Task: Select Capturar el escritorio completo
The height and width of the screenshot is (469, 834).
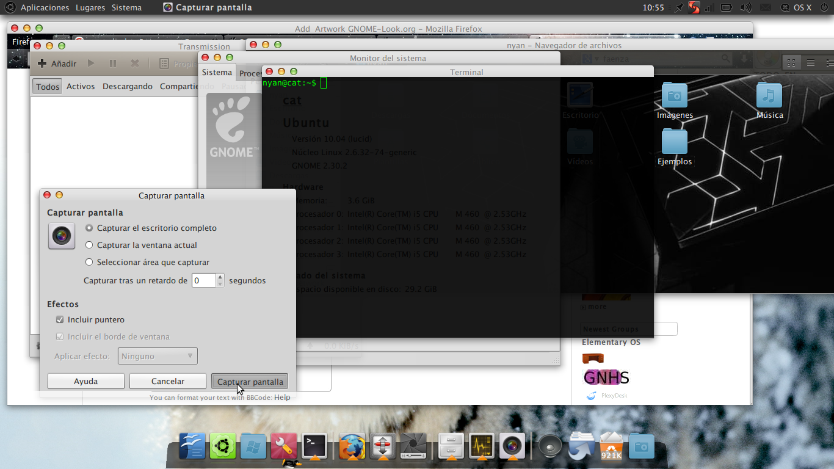Action: pos(151,228)
